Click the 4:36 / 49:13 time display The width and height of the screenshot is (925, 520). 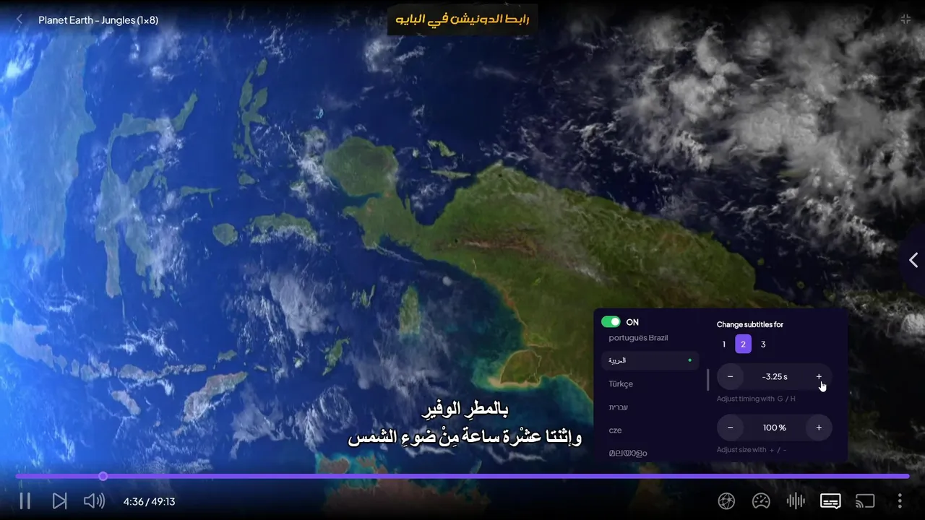pos(149,501)
